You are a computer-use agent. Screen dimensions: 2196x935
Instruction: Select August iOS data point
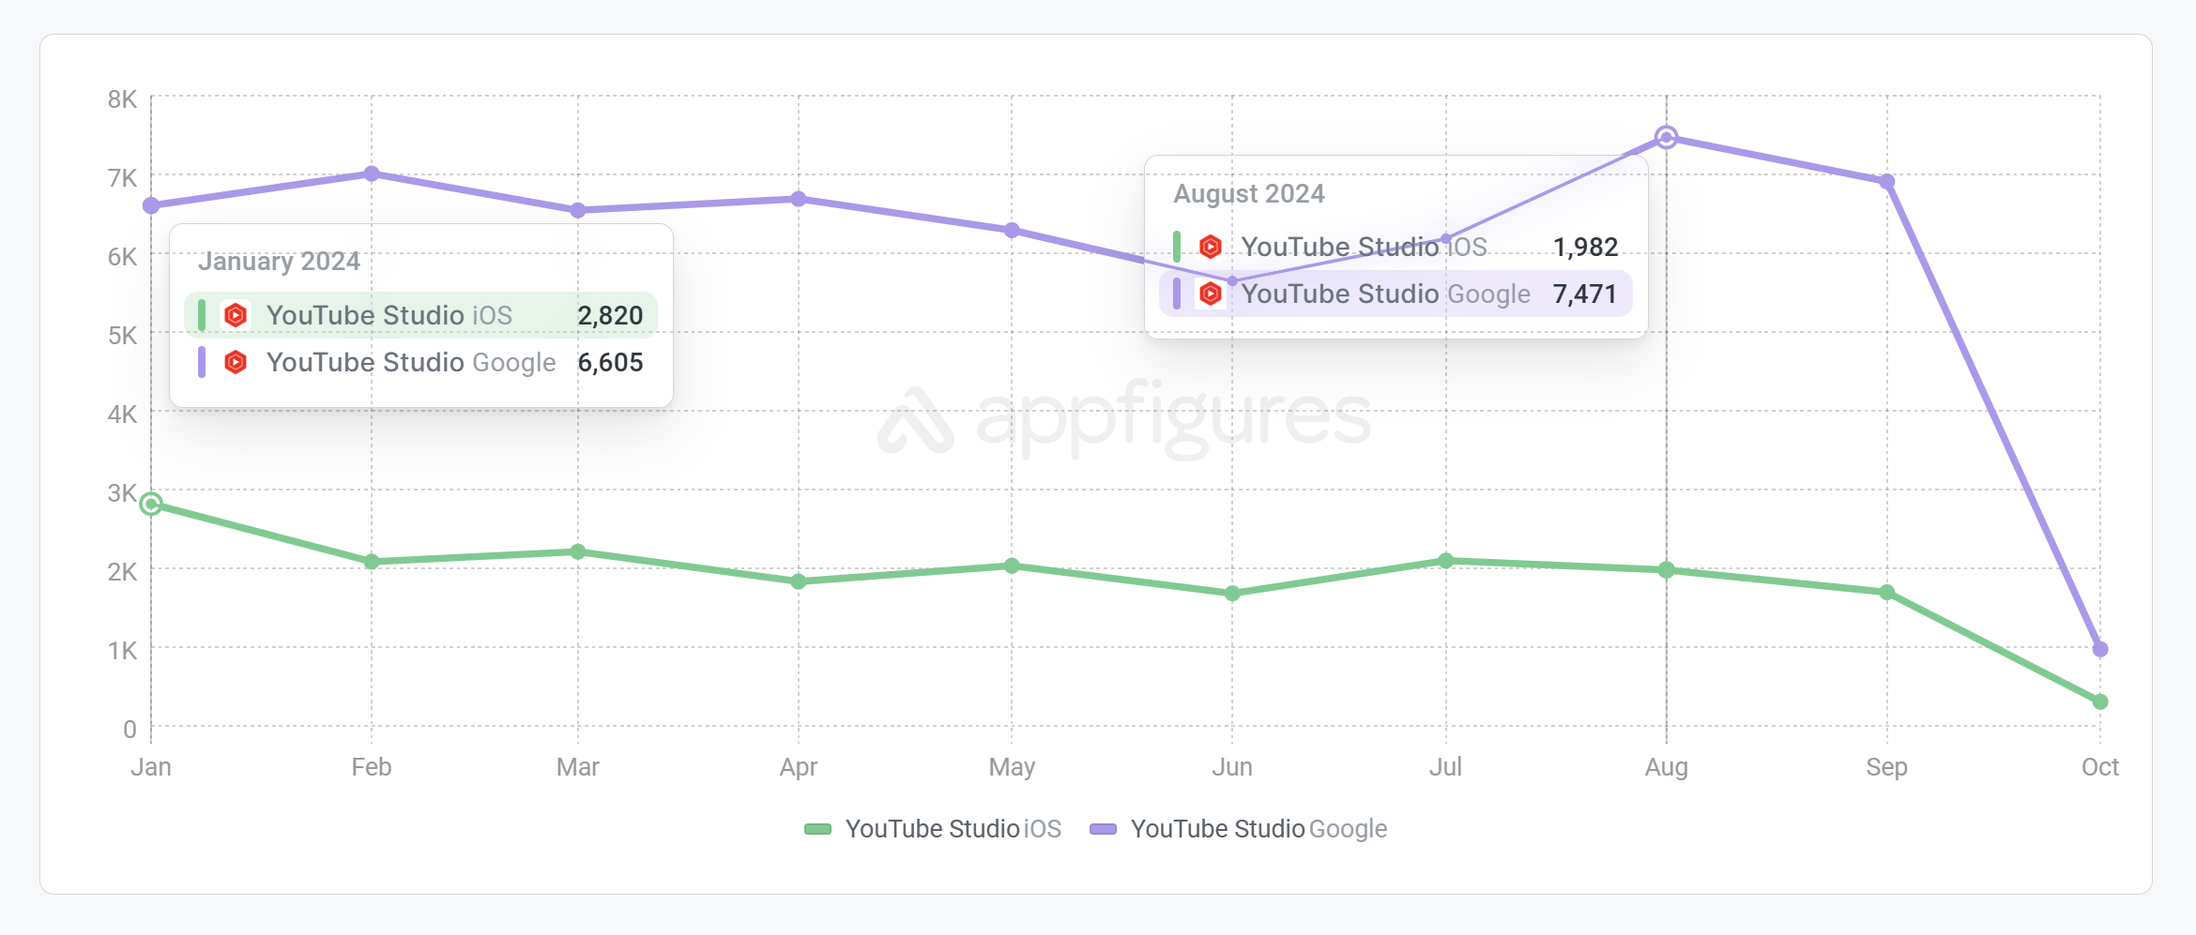pyautogui.click(x=1667, y=570)
